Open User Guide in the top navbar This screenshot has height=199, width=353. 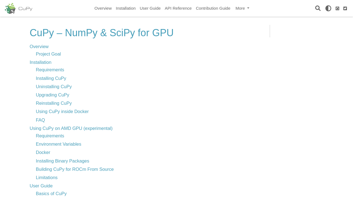(150, 8)
